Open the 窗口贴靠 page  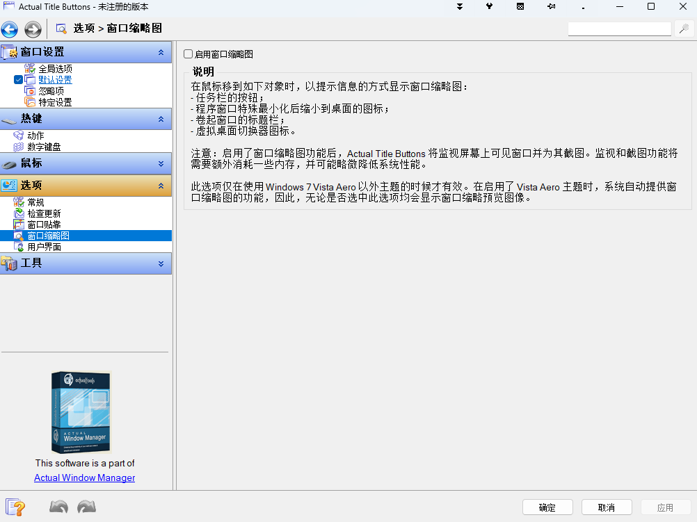click(44, 225)
